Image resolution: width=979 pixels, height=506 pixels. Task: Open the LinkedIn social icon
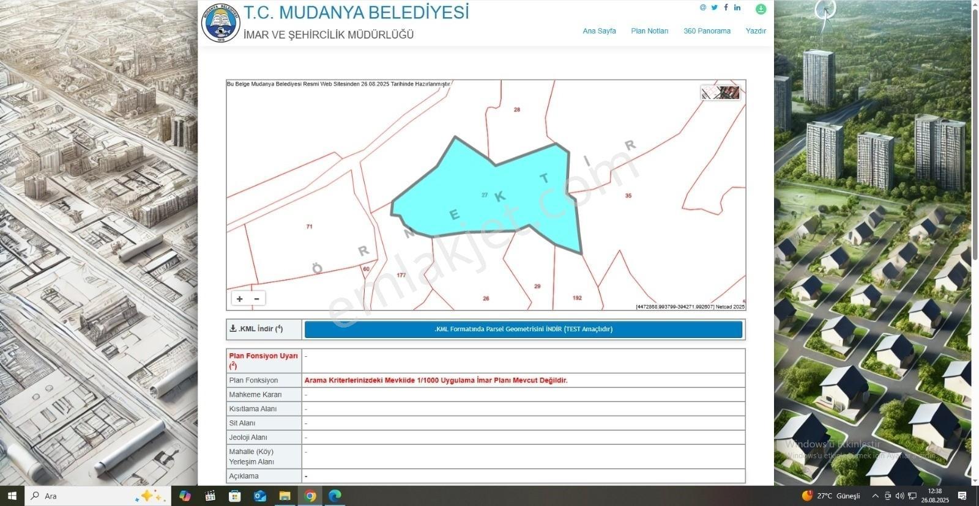pos(737,7)
